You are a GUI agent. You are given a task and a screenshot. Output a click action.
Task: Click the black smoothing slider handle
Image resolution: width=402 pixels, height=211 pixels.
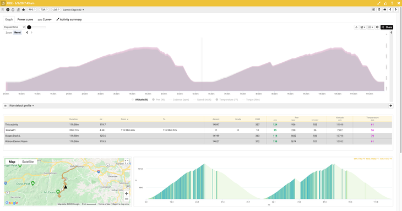click(x=29, y=27)
